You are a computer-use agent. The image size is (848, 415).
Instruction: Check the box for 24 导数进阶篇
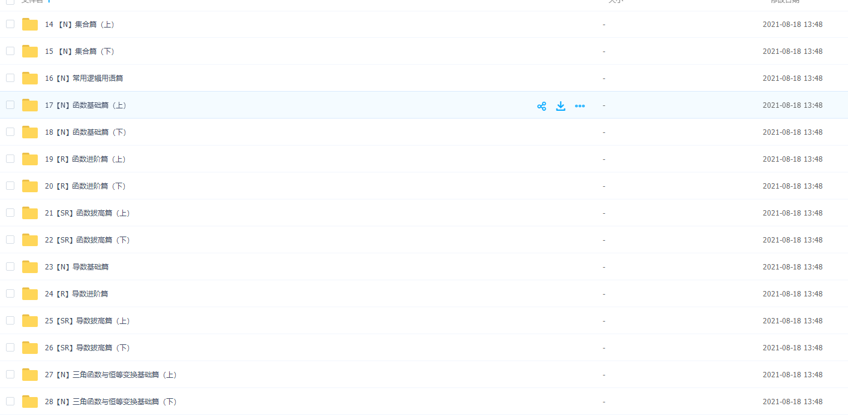[10, 293]
